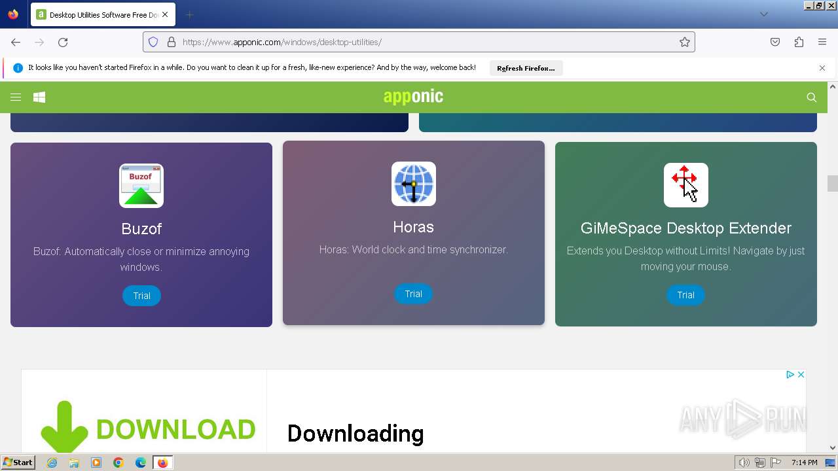838x471 pixels.
Task: Open the Action Center flag icon
Action: [x=776, y=462]
